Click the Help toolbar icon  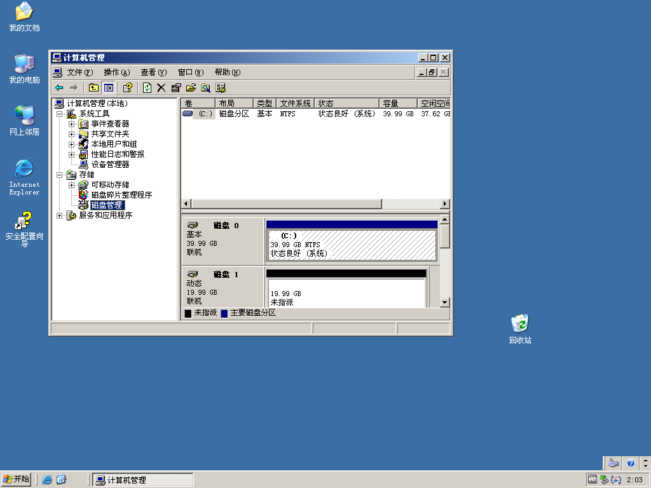[x=127, y=88]
